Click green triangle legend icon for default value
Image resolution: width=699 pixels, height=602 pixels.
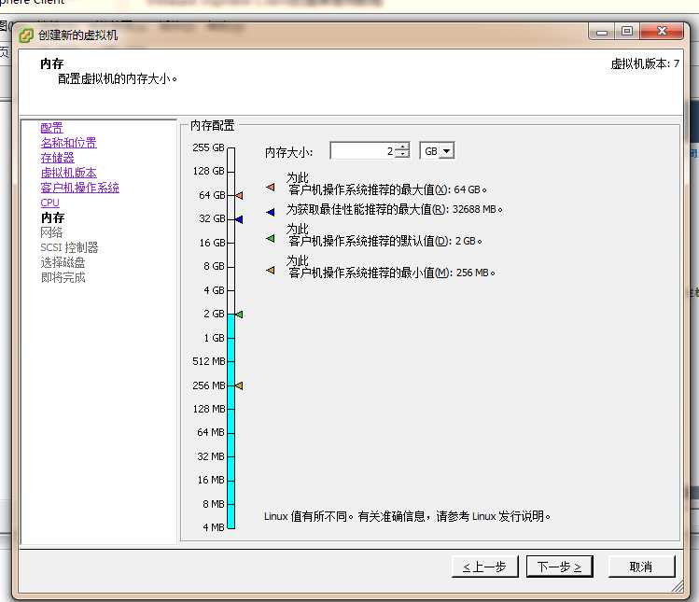pos(270,239)
